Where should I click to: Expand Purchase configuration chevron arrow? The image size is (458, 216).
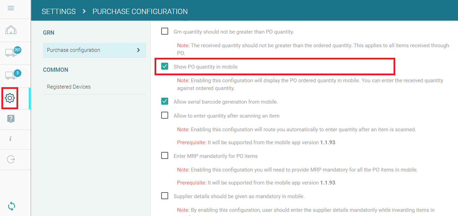coord(138,50)
